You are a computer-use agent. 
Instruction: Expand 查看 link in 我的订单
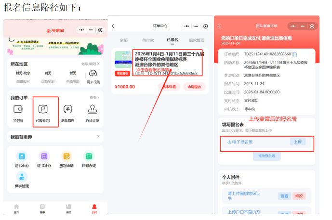[94, 98]
